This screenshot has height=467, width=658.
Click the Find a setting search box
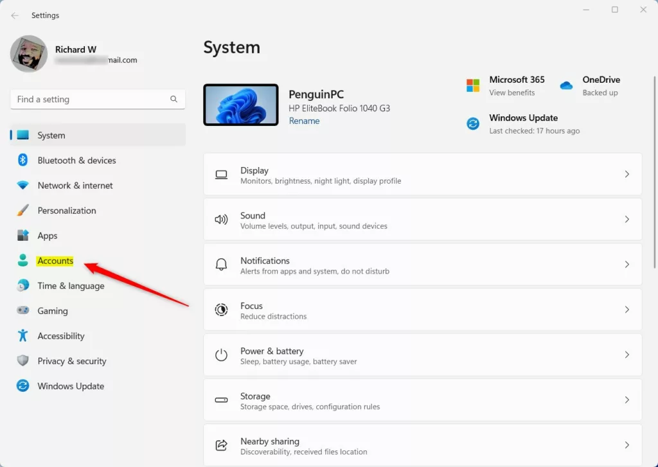click(90, 100)
